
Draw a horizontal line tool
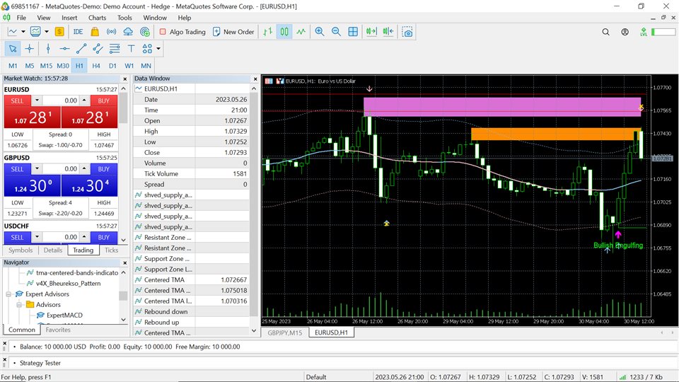pos(64,49)
